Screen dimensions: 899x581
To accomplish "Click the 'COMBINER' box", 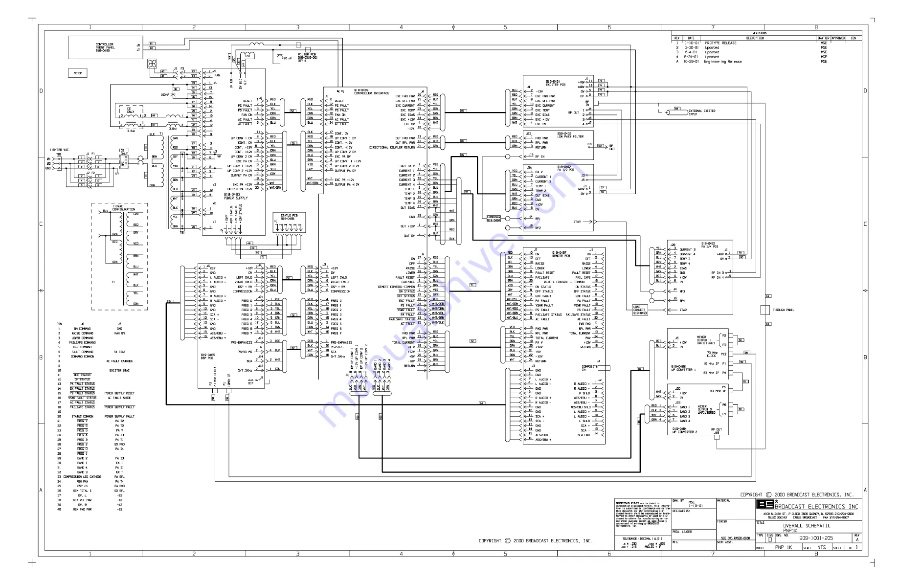I will (494, 219).
